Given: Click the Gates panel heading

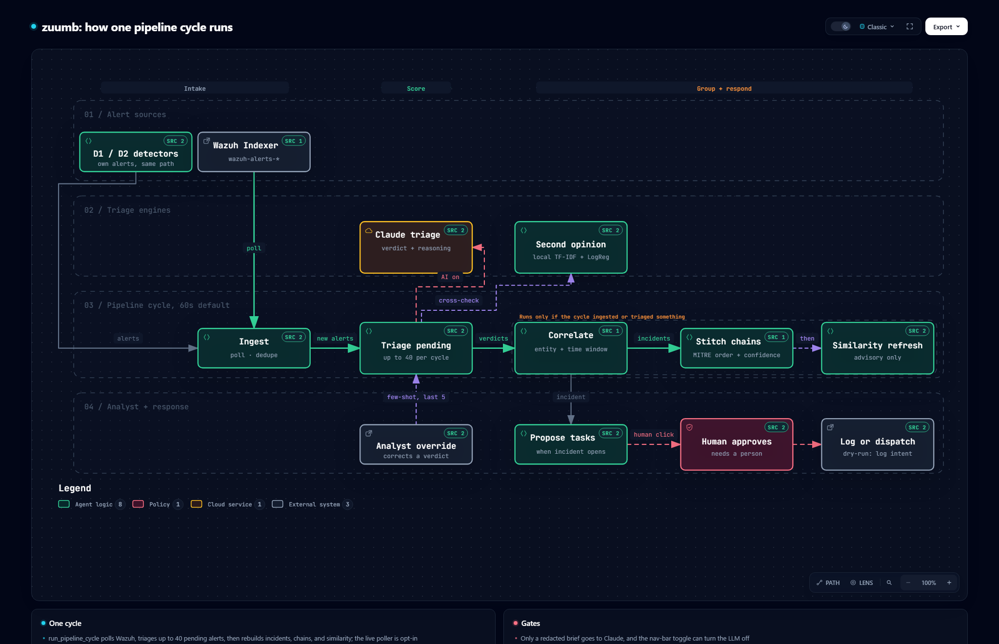Looking at the screenshot, I should (530, 623).
